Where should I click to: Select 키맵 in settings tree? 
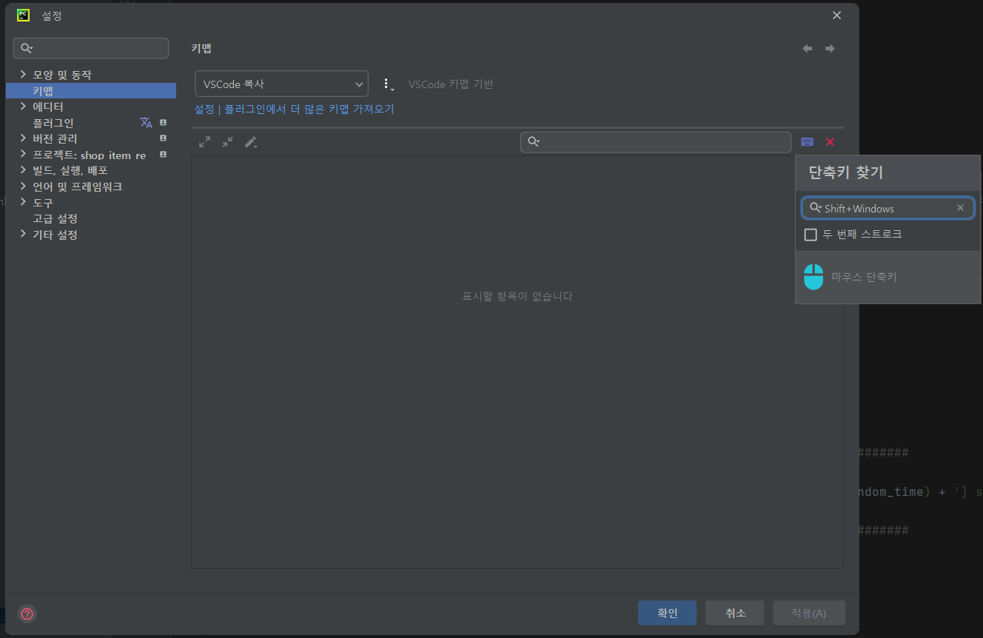tap(91, 91)
